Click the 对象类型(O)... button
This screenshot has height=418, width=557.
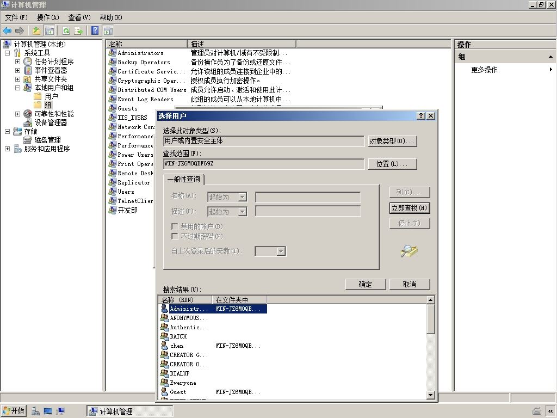(393, 141)
